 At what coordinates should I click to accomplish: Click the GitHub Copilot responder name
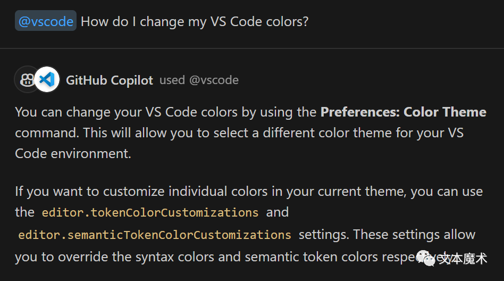click(110, 80)
